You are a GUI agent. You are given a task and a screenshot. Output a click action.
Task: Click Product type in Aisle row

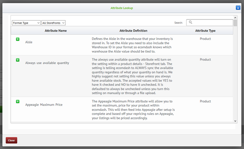click(x=205, y=39)
